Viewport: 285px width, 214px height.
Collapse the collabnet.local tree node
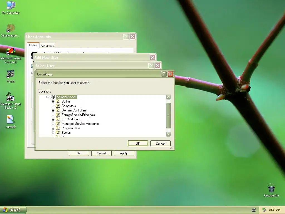48,97
